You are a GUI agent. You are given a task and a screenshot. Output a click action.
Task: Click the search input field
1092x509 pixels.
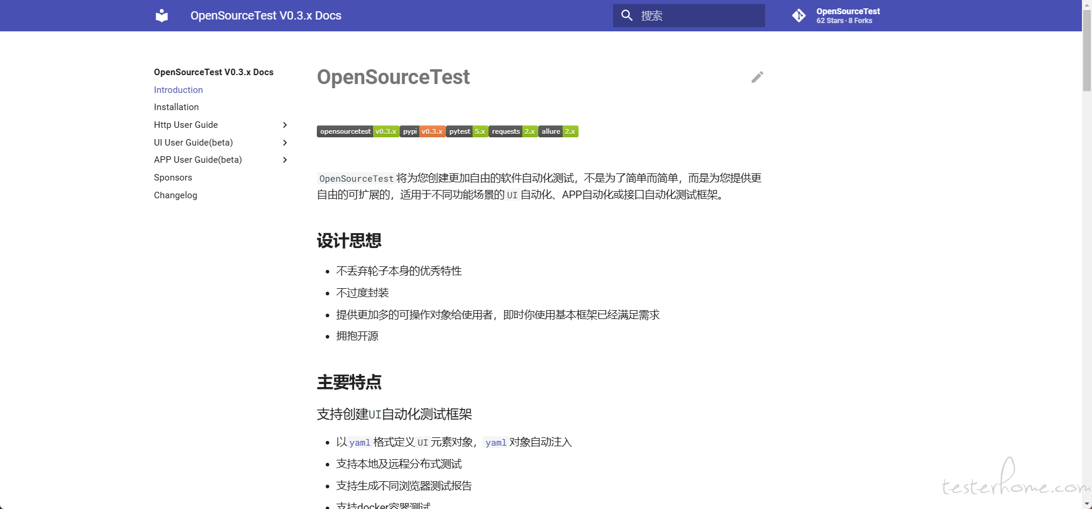tap(689, 15)
